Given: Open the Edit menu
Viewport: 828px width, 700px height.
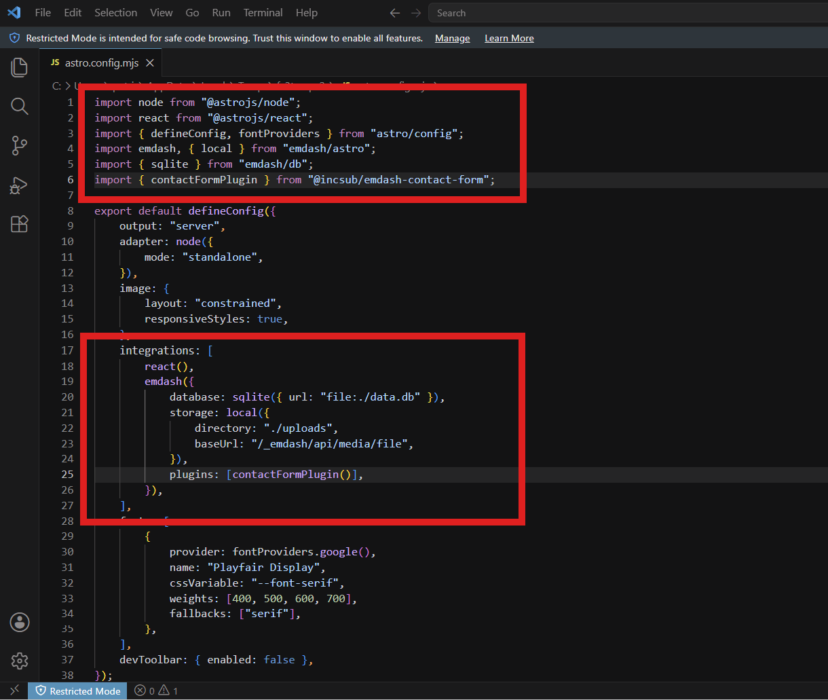Looking at the screenshot, I should tap(73, 13).
